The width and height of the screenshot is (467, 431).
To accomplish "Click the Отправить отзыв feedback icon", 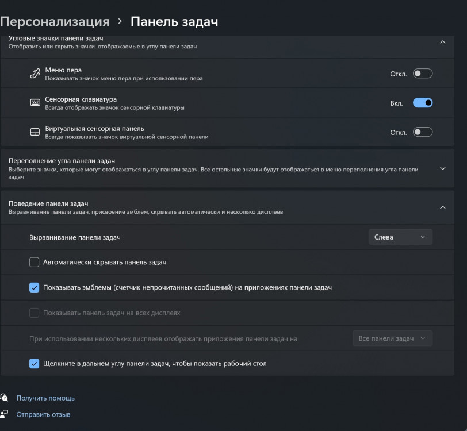I will (x=4, y=414).
